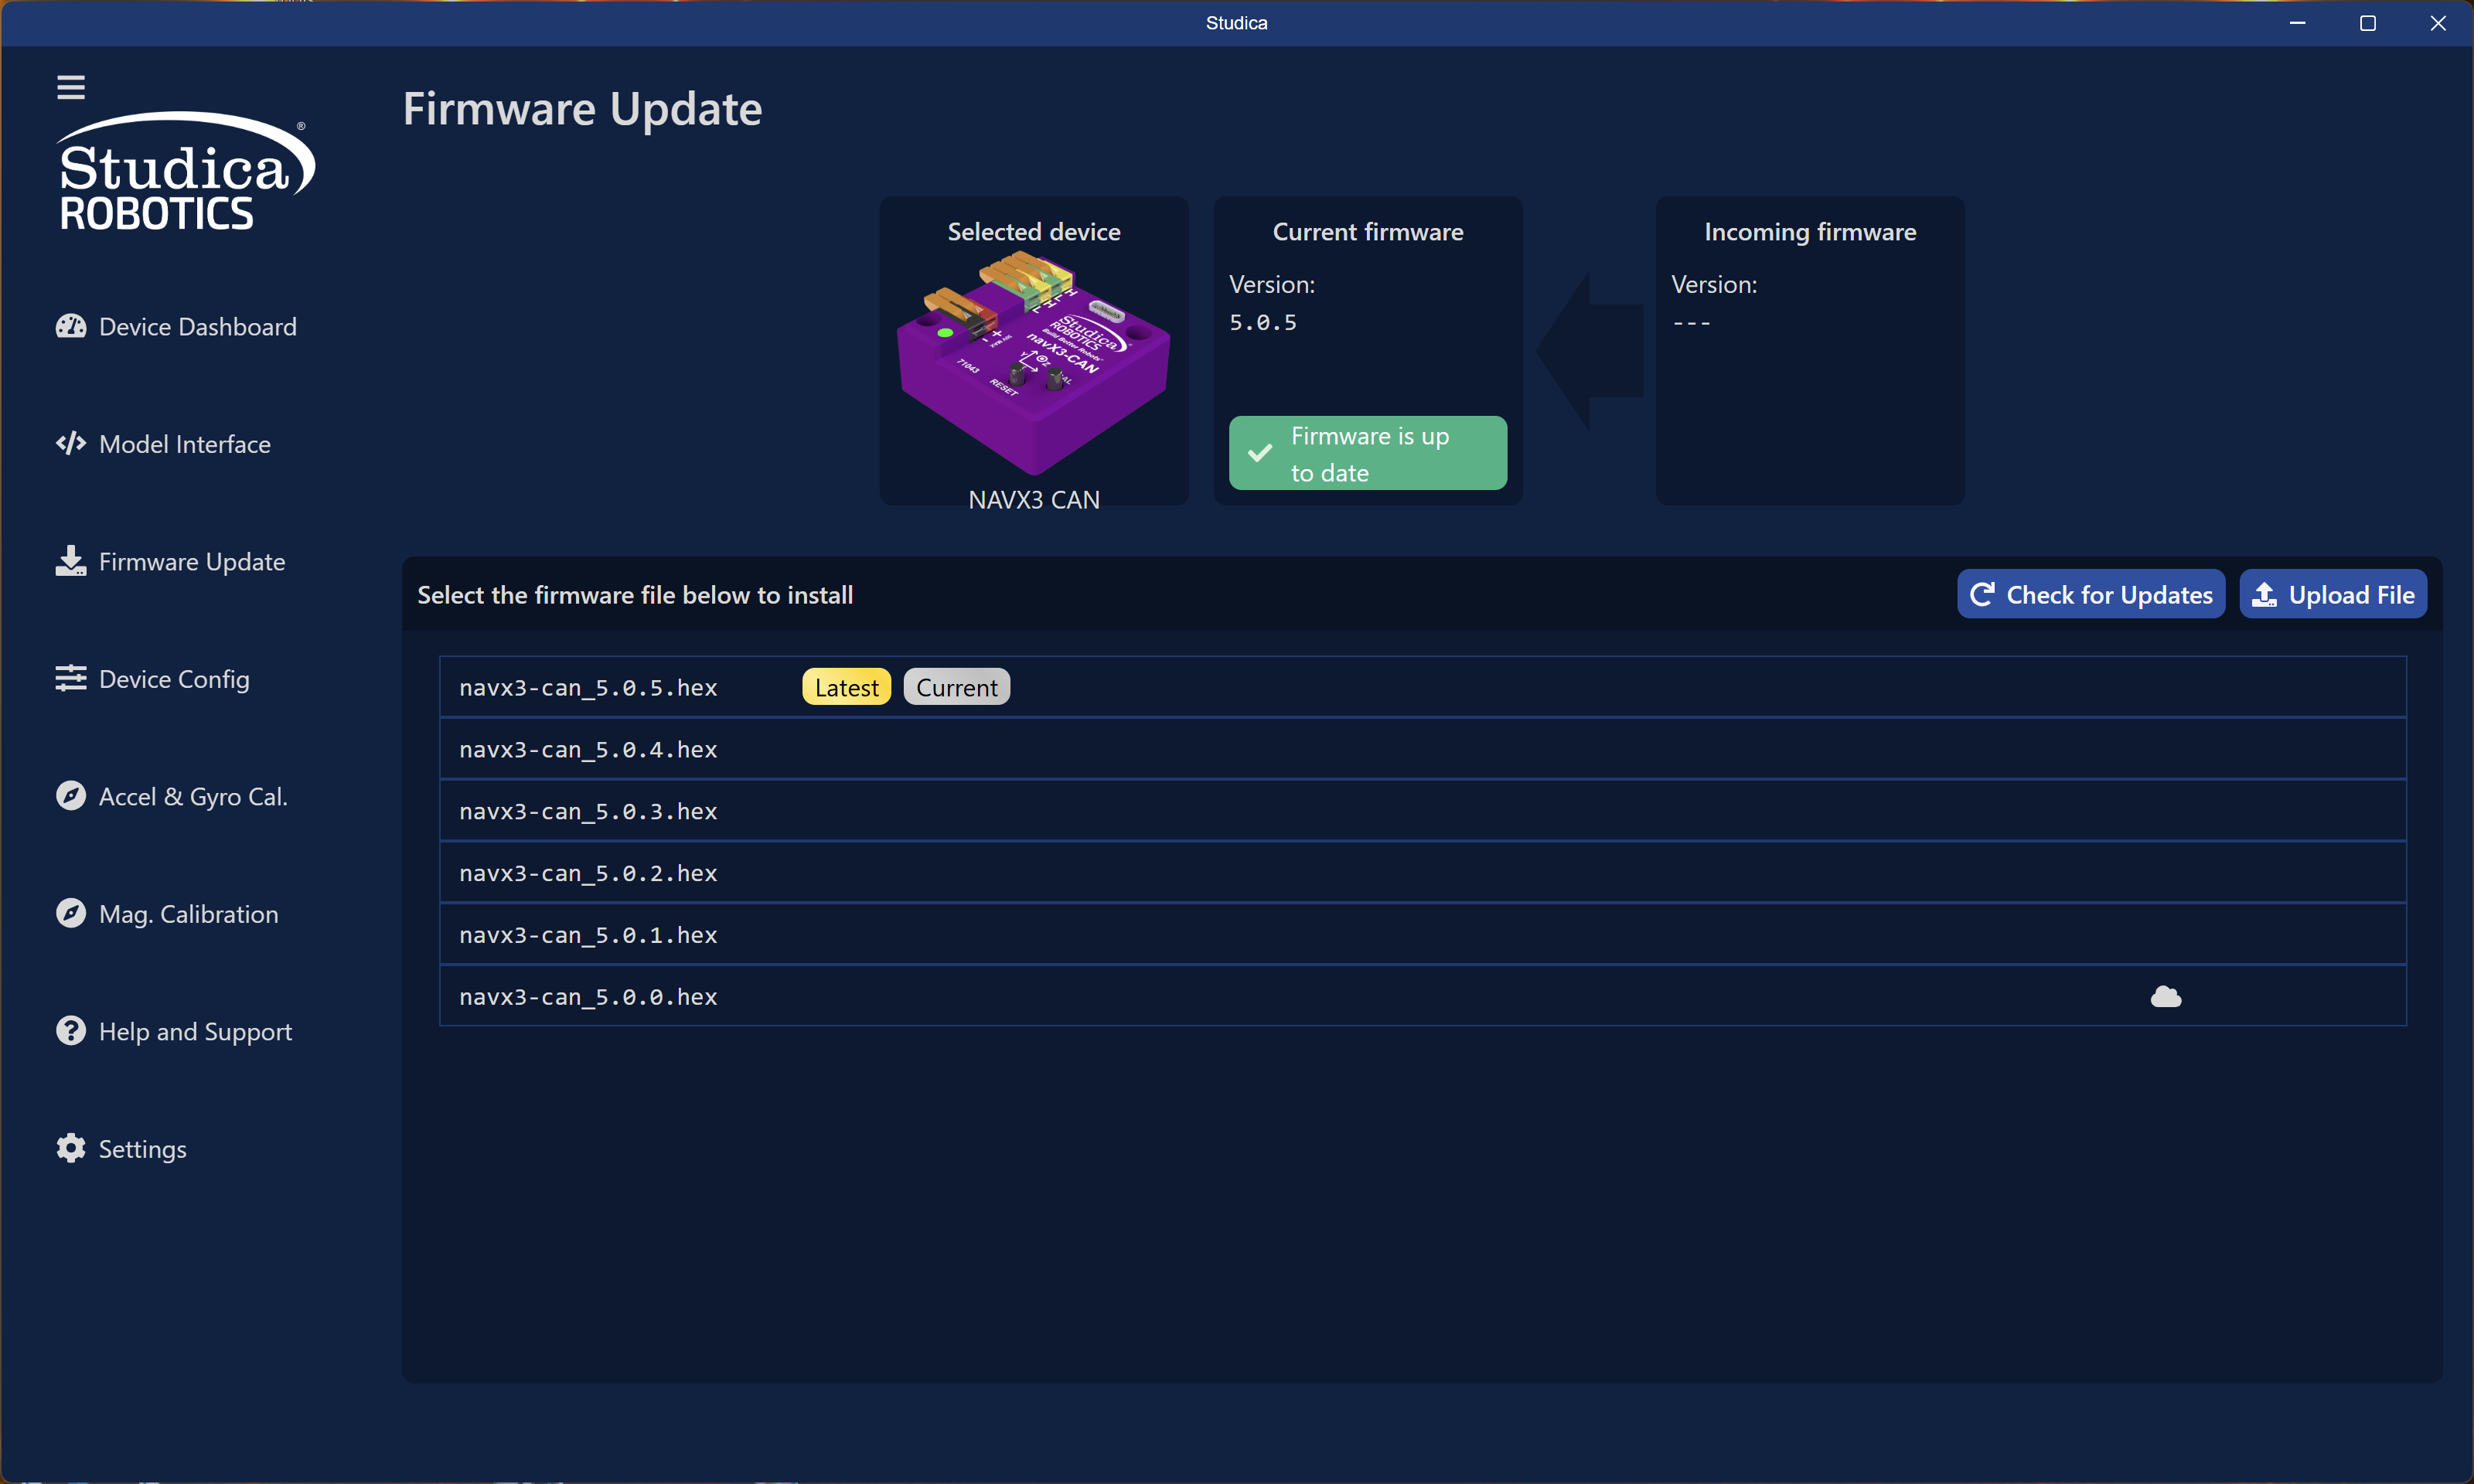Click the Help and Support question icon
This screenshot has height=1484, width=2474.
pyautogui.click(x=70, y=1031)
